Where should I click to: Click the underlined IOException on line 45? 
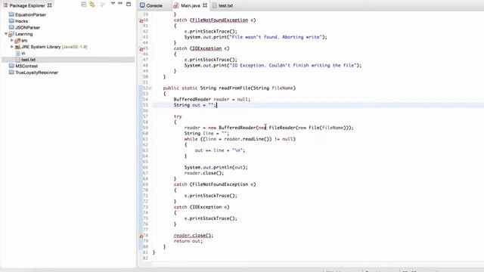coord(206,48)
